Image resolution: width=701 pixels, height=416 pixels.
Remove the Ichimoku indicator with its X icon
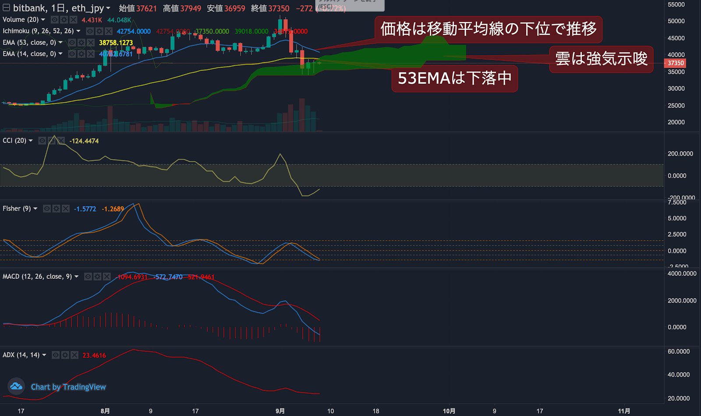coord(108,31)
